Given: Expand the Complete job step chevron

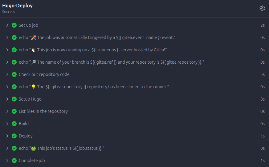Looking at the screenshot, I should [7, 161].
